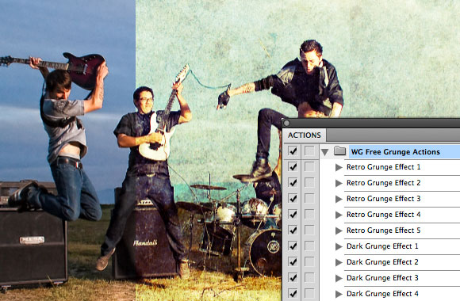This screenshot has height=301, width=460.
Task: Toggle dialog box for Dark Grunge Effect 1
Action: pyautogui.click(x=309, y=246)
